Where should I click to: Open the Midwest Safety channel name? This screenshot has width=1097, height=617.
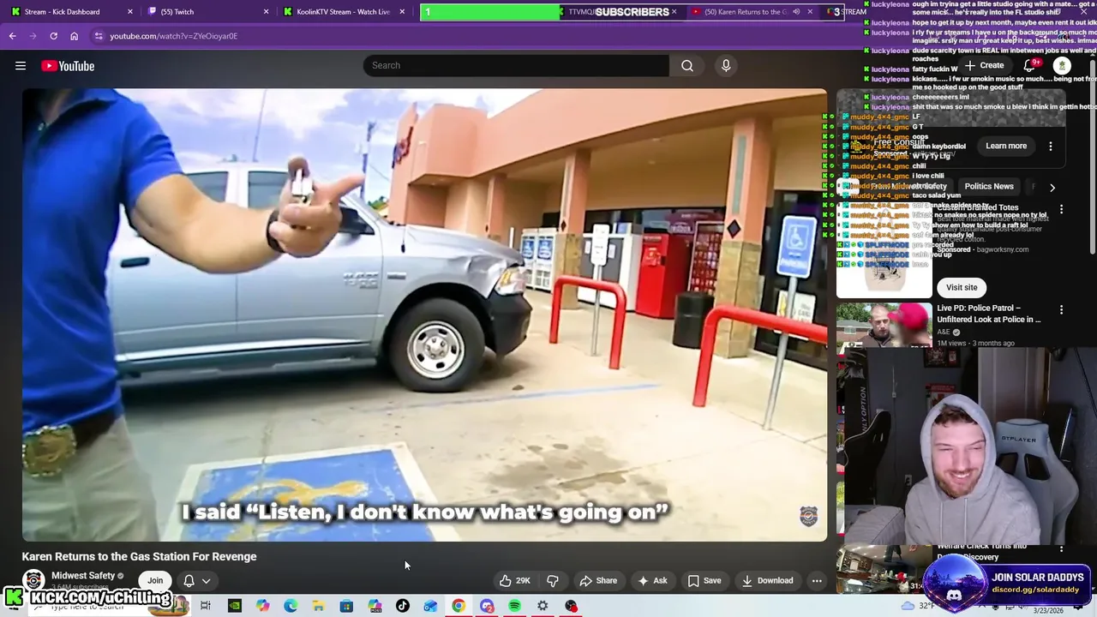tap(83, 576)
